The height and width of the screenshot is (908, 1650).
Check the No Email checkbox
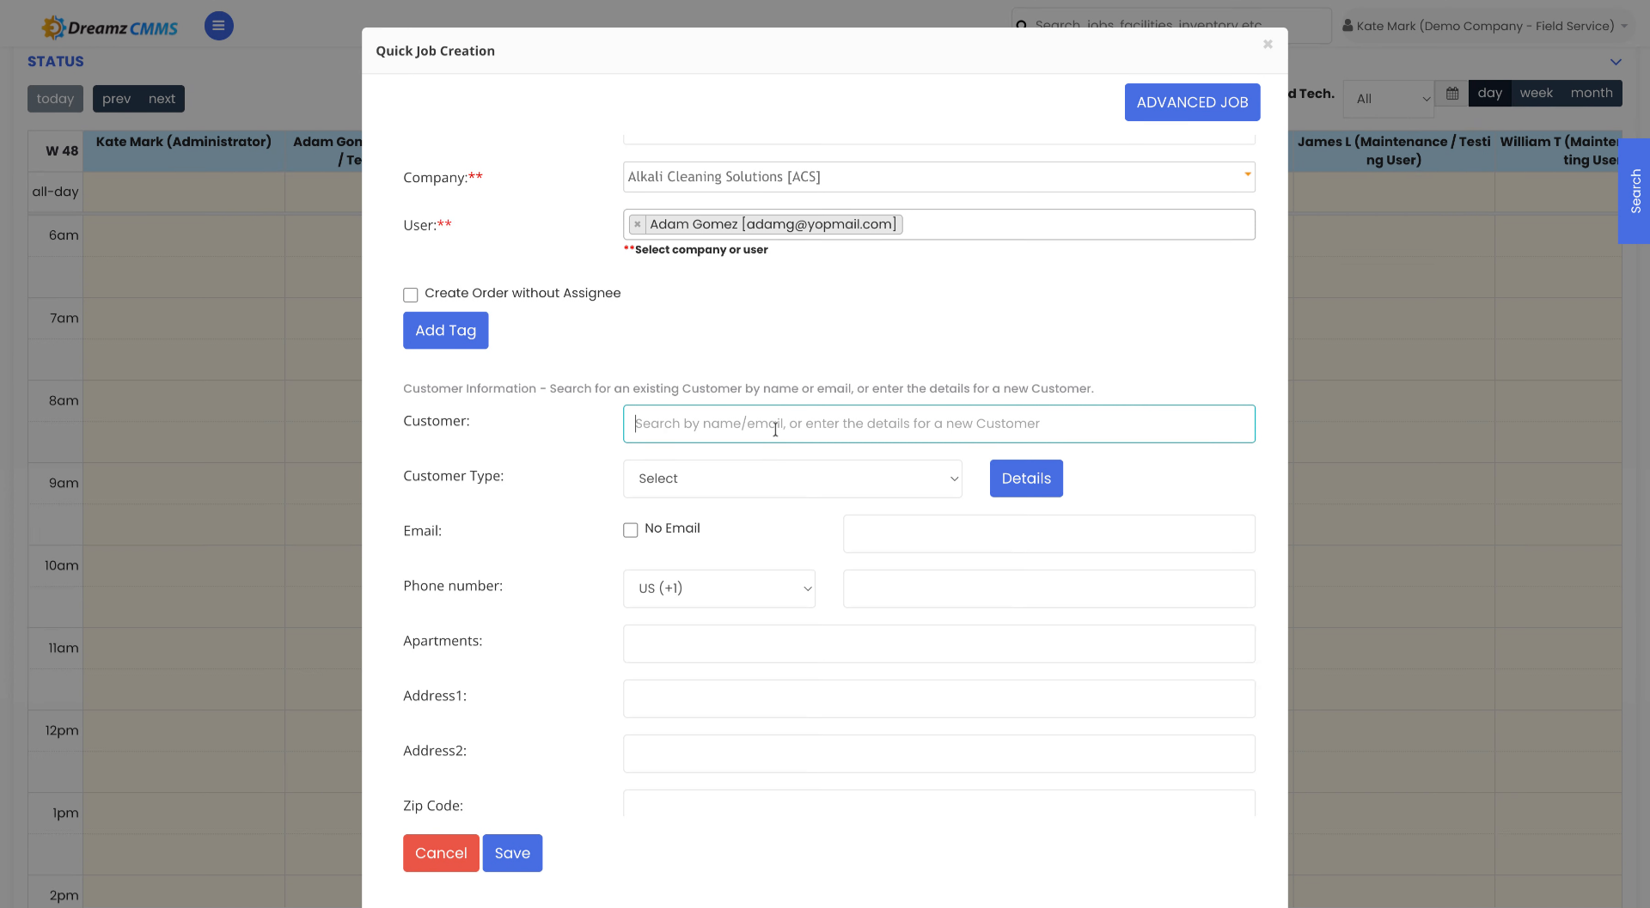pyautogui.click(x=631, y=530)
